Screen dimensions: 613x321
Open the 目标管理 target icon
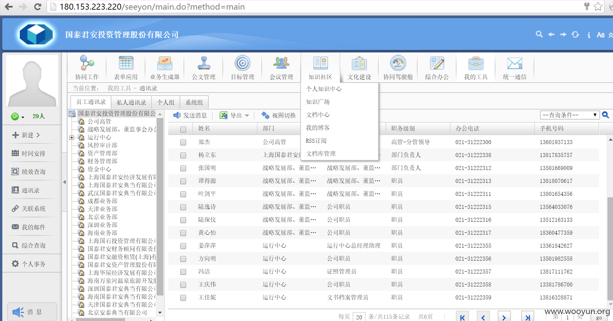pos(242,63)
